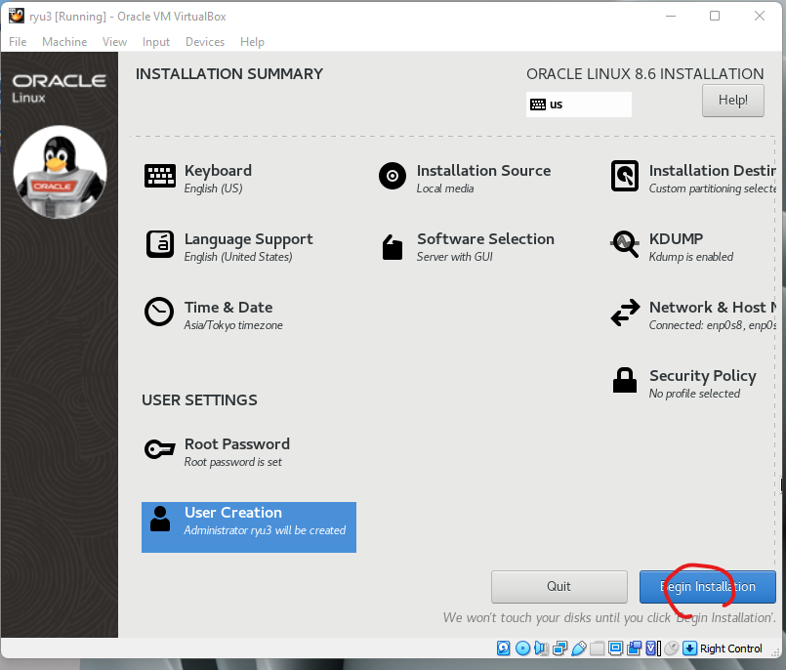Viewport: 786px width, 670px height.
Task: Click VirtualBox audio status icon
Action: 541,648
